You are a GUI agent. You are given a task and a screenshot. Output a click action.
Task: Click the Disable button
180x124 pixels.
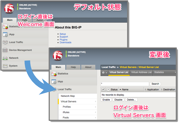pyautogui.click(x=118, y=100)
